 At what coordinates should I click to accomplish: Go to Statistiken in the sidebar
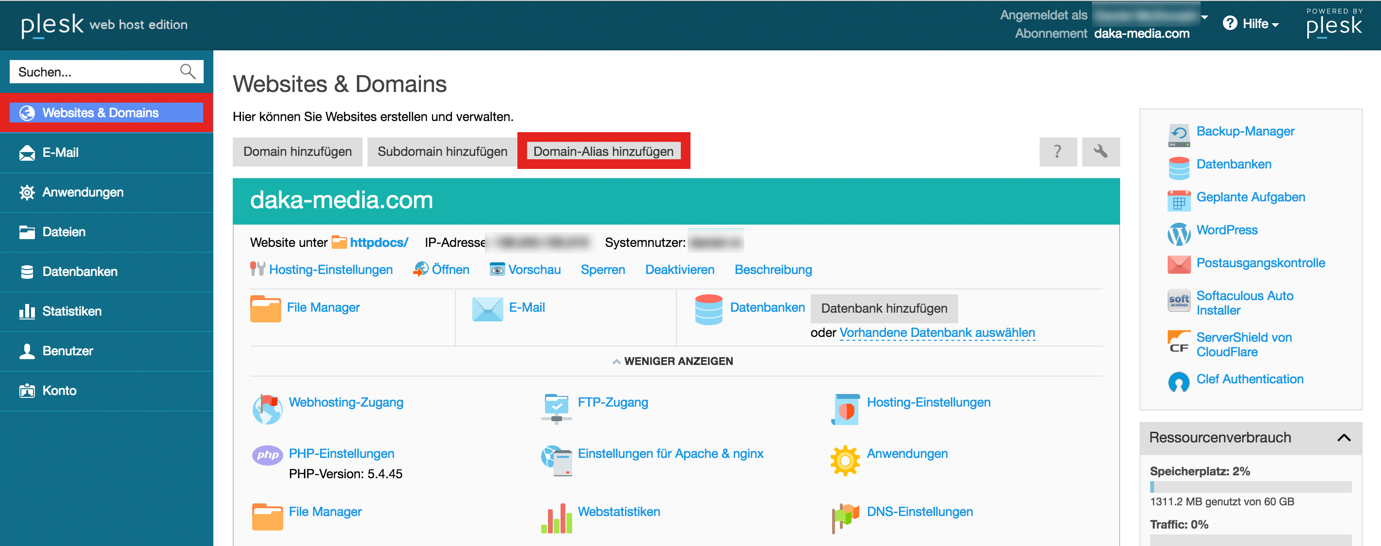click(x=71, y=311)
